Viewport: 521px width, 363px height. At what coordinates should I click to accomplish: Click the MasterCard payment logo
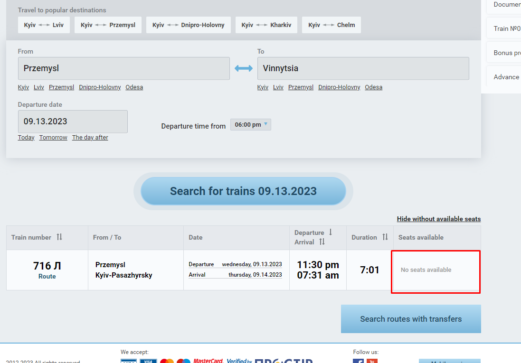(208, 361)
